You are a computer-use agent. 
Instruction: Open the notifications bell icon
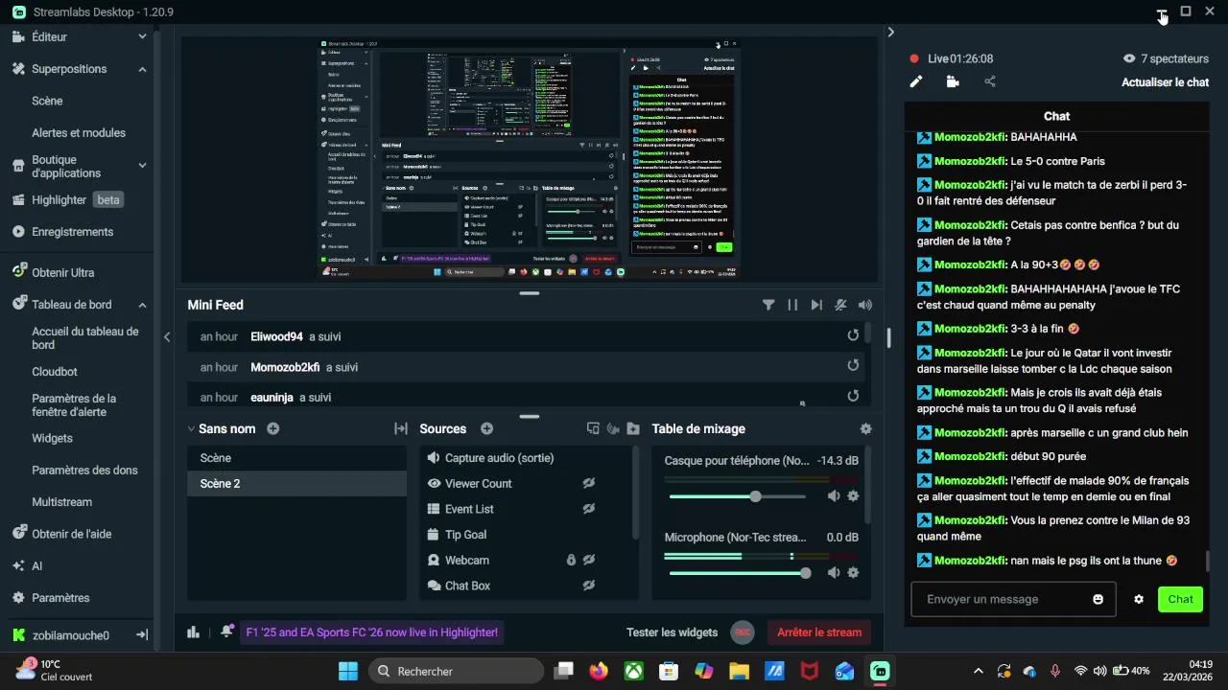click(226, 632)
